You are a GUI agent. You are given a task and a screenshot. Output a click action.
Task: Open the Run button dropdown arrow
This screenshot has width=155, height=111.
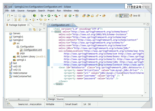(x=52, y=16)
